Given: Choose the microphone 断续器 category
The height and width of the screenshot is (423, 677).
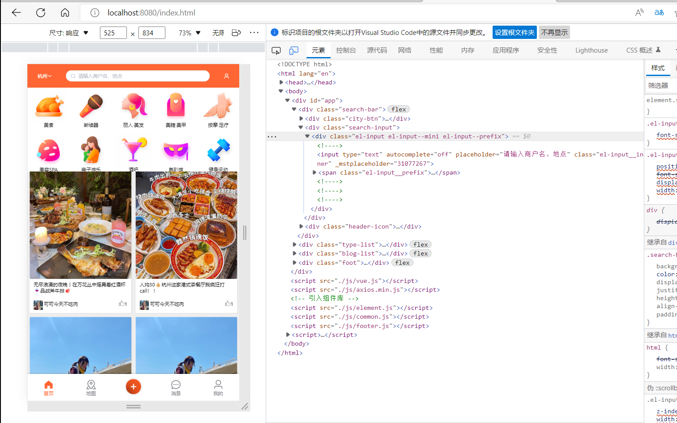Looking at the screenshot, I should click(91, 111).
